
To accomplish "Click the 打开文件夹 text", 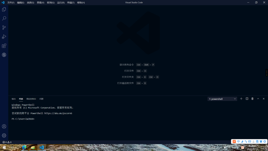I will pos(128,77).
